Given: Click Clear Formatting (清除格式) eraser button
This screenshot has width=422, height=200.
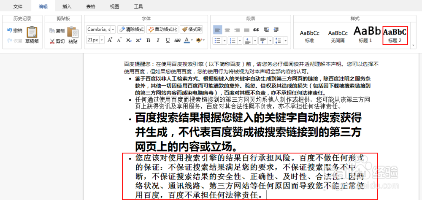Looking at the screenshot, I should 131,29.
